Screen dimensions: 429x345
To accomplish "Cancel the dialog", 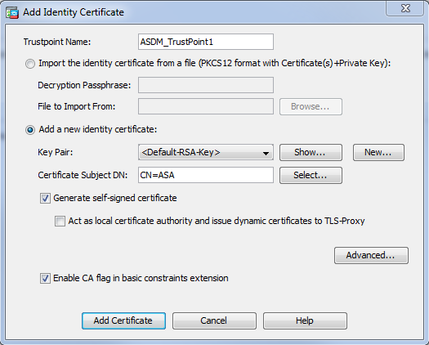I will [214, 320].
